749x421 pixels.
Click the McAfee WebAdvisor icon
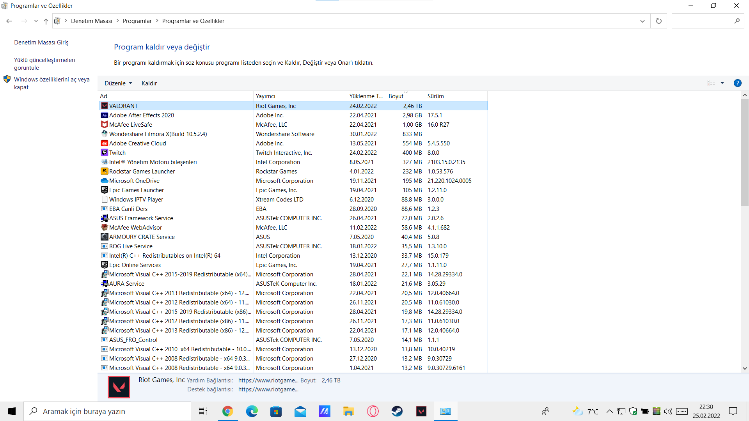[104, 227]
